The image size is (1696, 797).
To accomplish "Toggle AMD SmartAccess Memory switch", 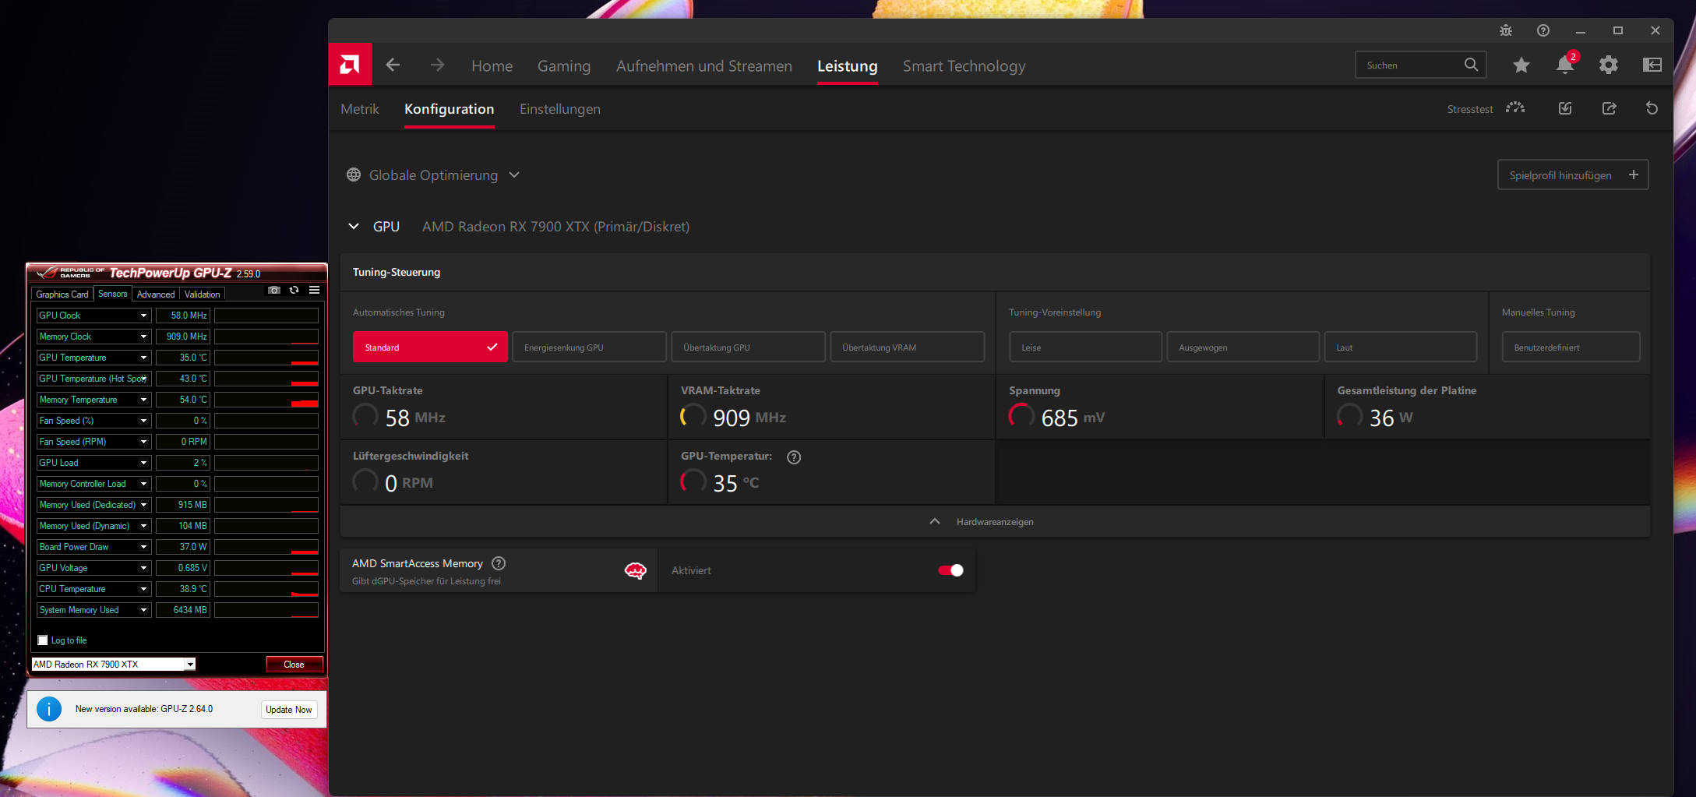I will coord(951,570).
